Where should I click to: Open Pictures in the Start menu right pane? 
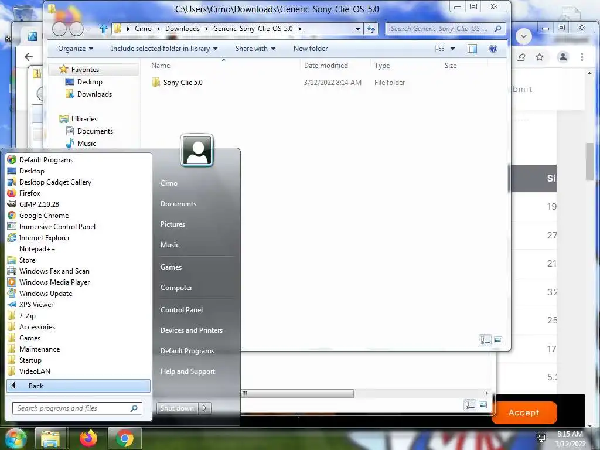tap(173, 224)
